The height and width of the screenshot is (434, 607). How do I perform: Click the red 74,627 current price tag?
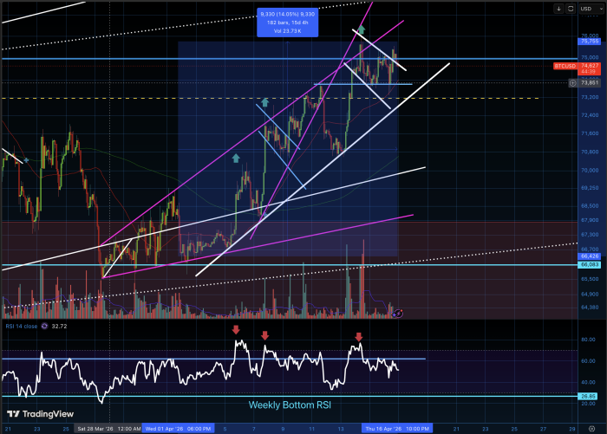point(591,65)
